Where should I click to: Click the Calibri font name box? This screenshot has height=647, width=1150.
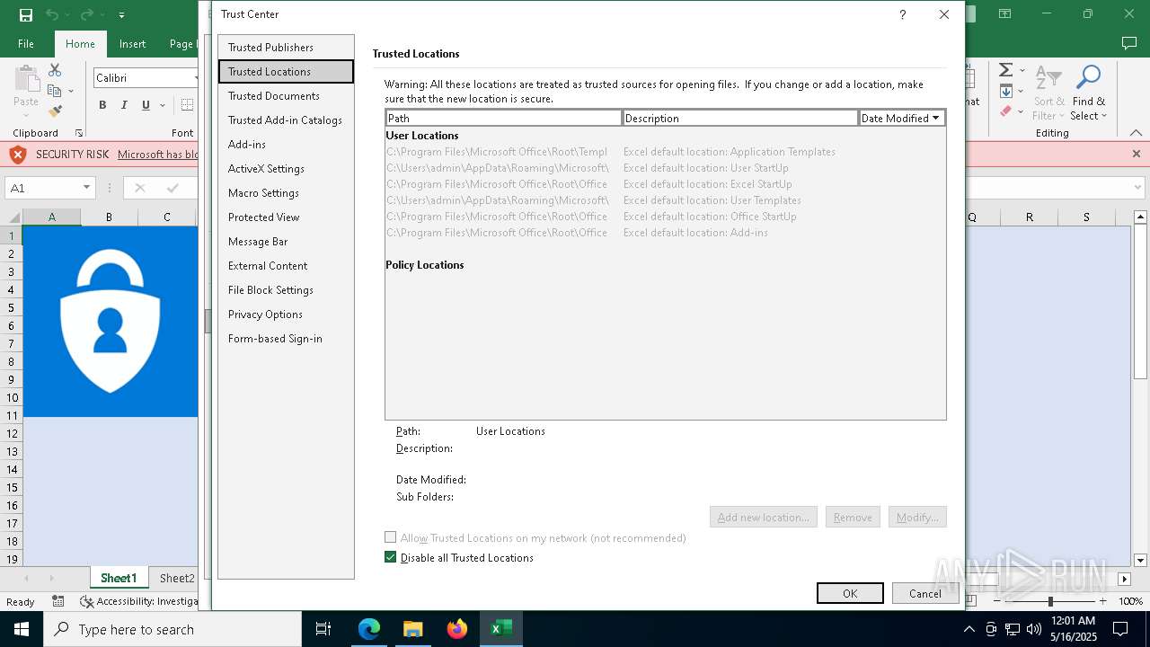coord(146,78)
